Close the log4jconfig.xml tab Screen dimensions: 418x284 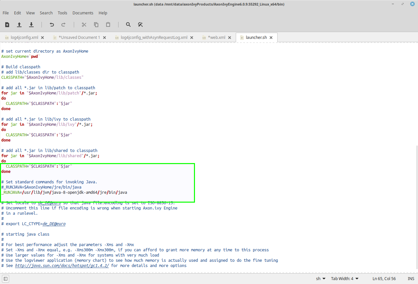[x=42, y=38]
